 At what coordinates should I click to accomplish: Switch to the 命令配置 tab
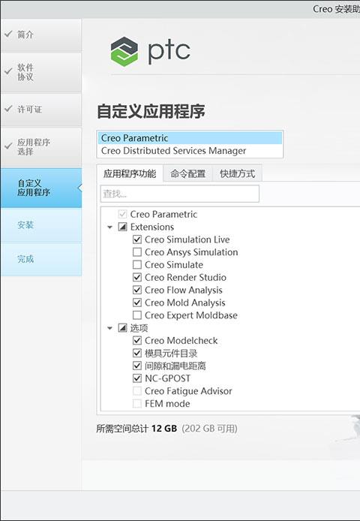[187, 173]
